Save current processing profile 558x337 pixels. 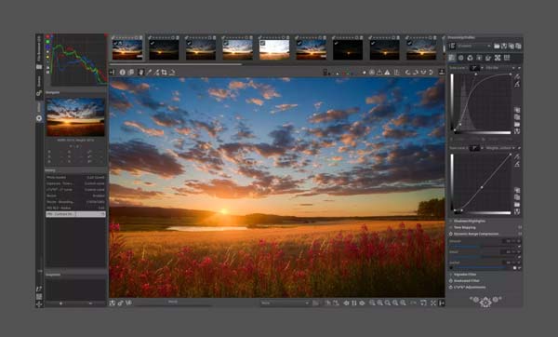coord(504,46)
